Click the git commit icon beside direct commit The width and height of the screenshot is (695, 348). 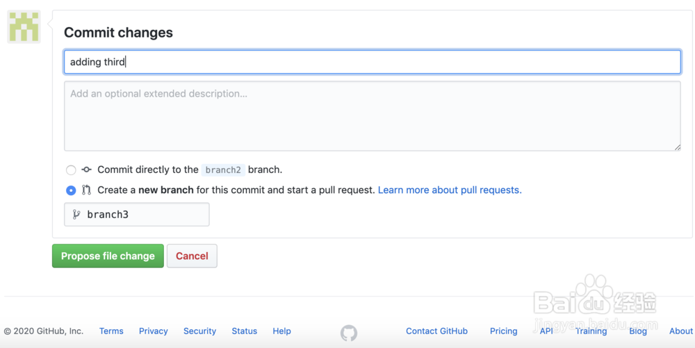point(86,169)
